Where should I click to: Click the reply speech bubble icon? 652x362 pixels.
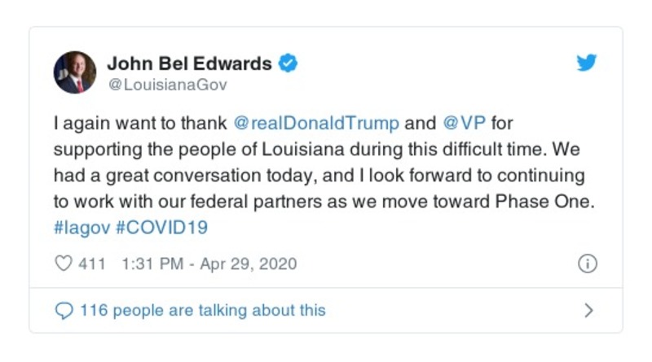(63, 310)
